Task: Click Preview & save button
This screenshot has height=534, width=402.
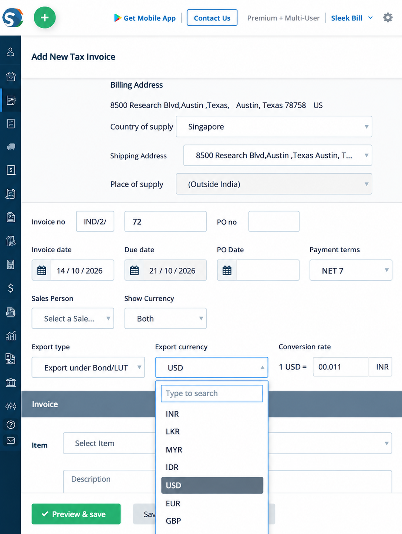Action: [76, 514]
